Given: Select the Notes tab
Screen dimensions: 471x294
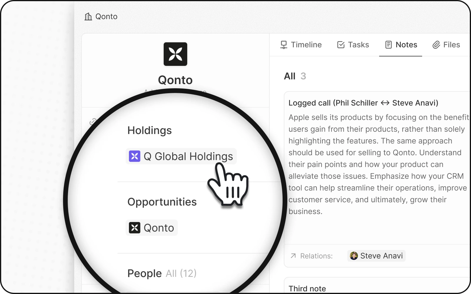Looking at the screenshot, I should [406, 45].
